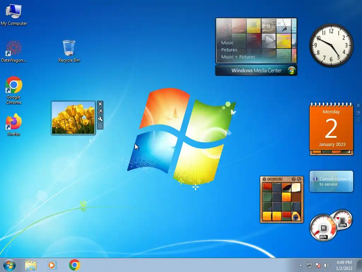Select the Firefox desktop shortcut
Viewport: 362px width, 272px height.
pos(14,124)
